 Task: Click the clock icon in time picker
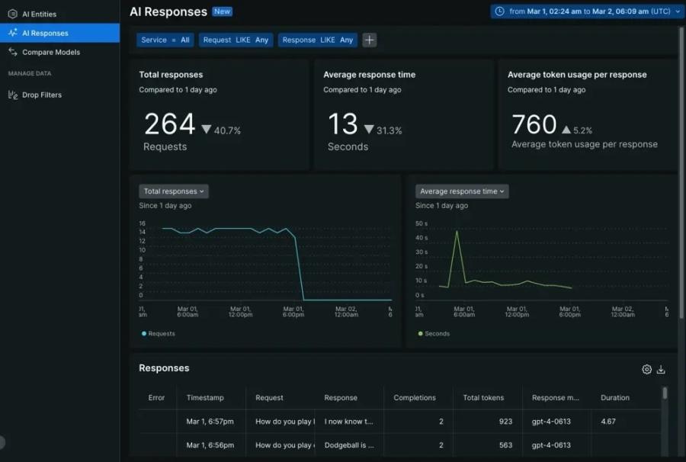(x=499, y=11)
